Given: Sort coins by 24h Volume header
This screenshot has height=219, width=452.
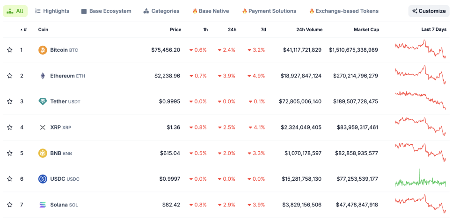Looking at the screenshot, I should [x=309, y=29].
